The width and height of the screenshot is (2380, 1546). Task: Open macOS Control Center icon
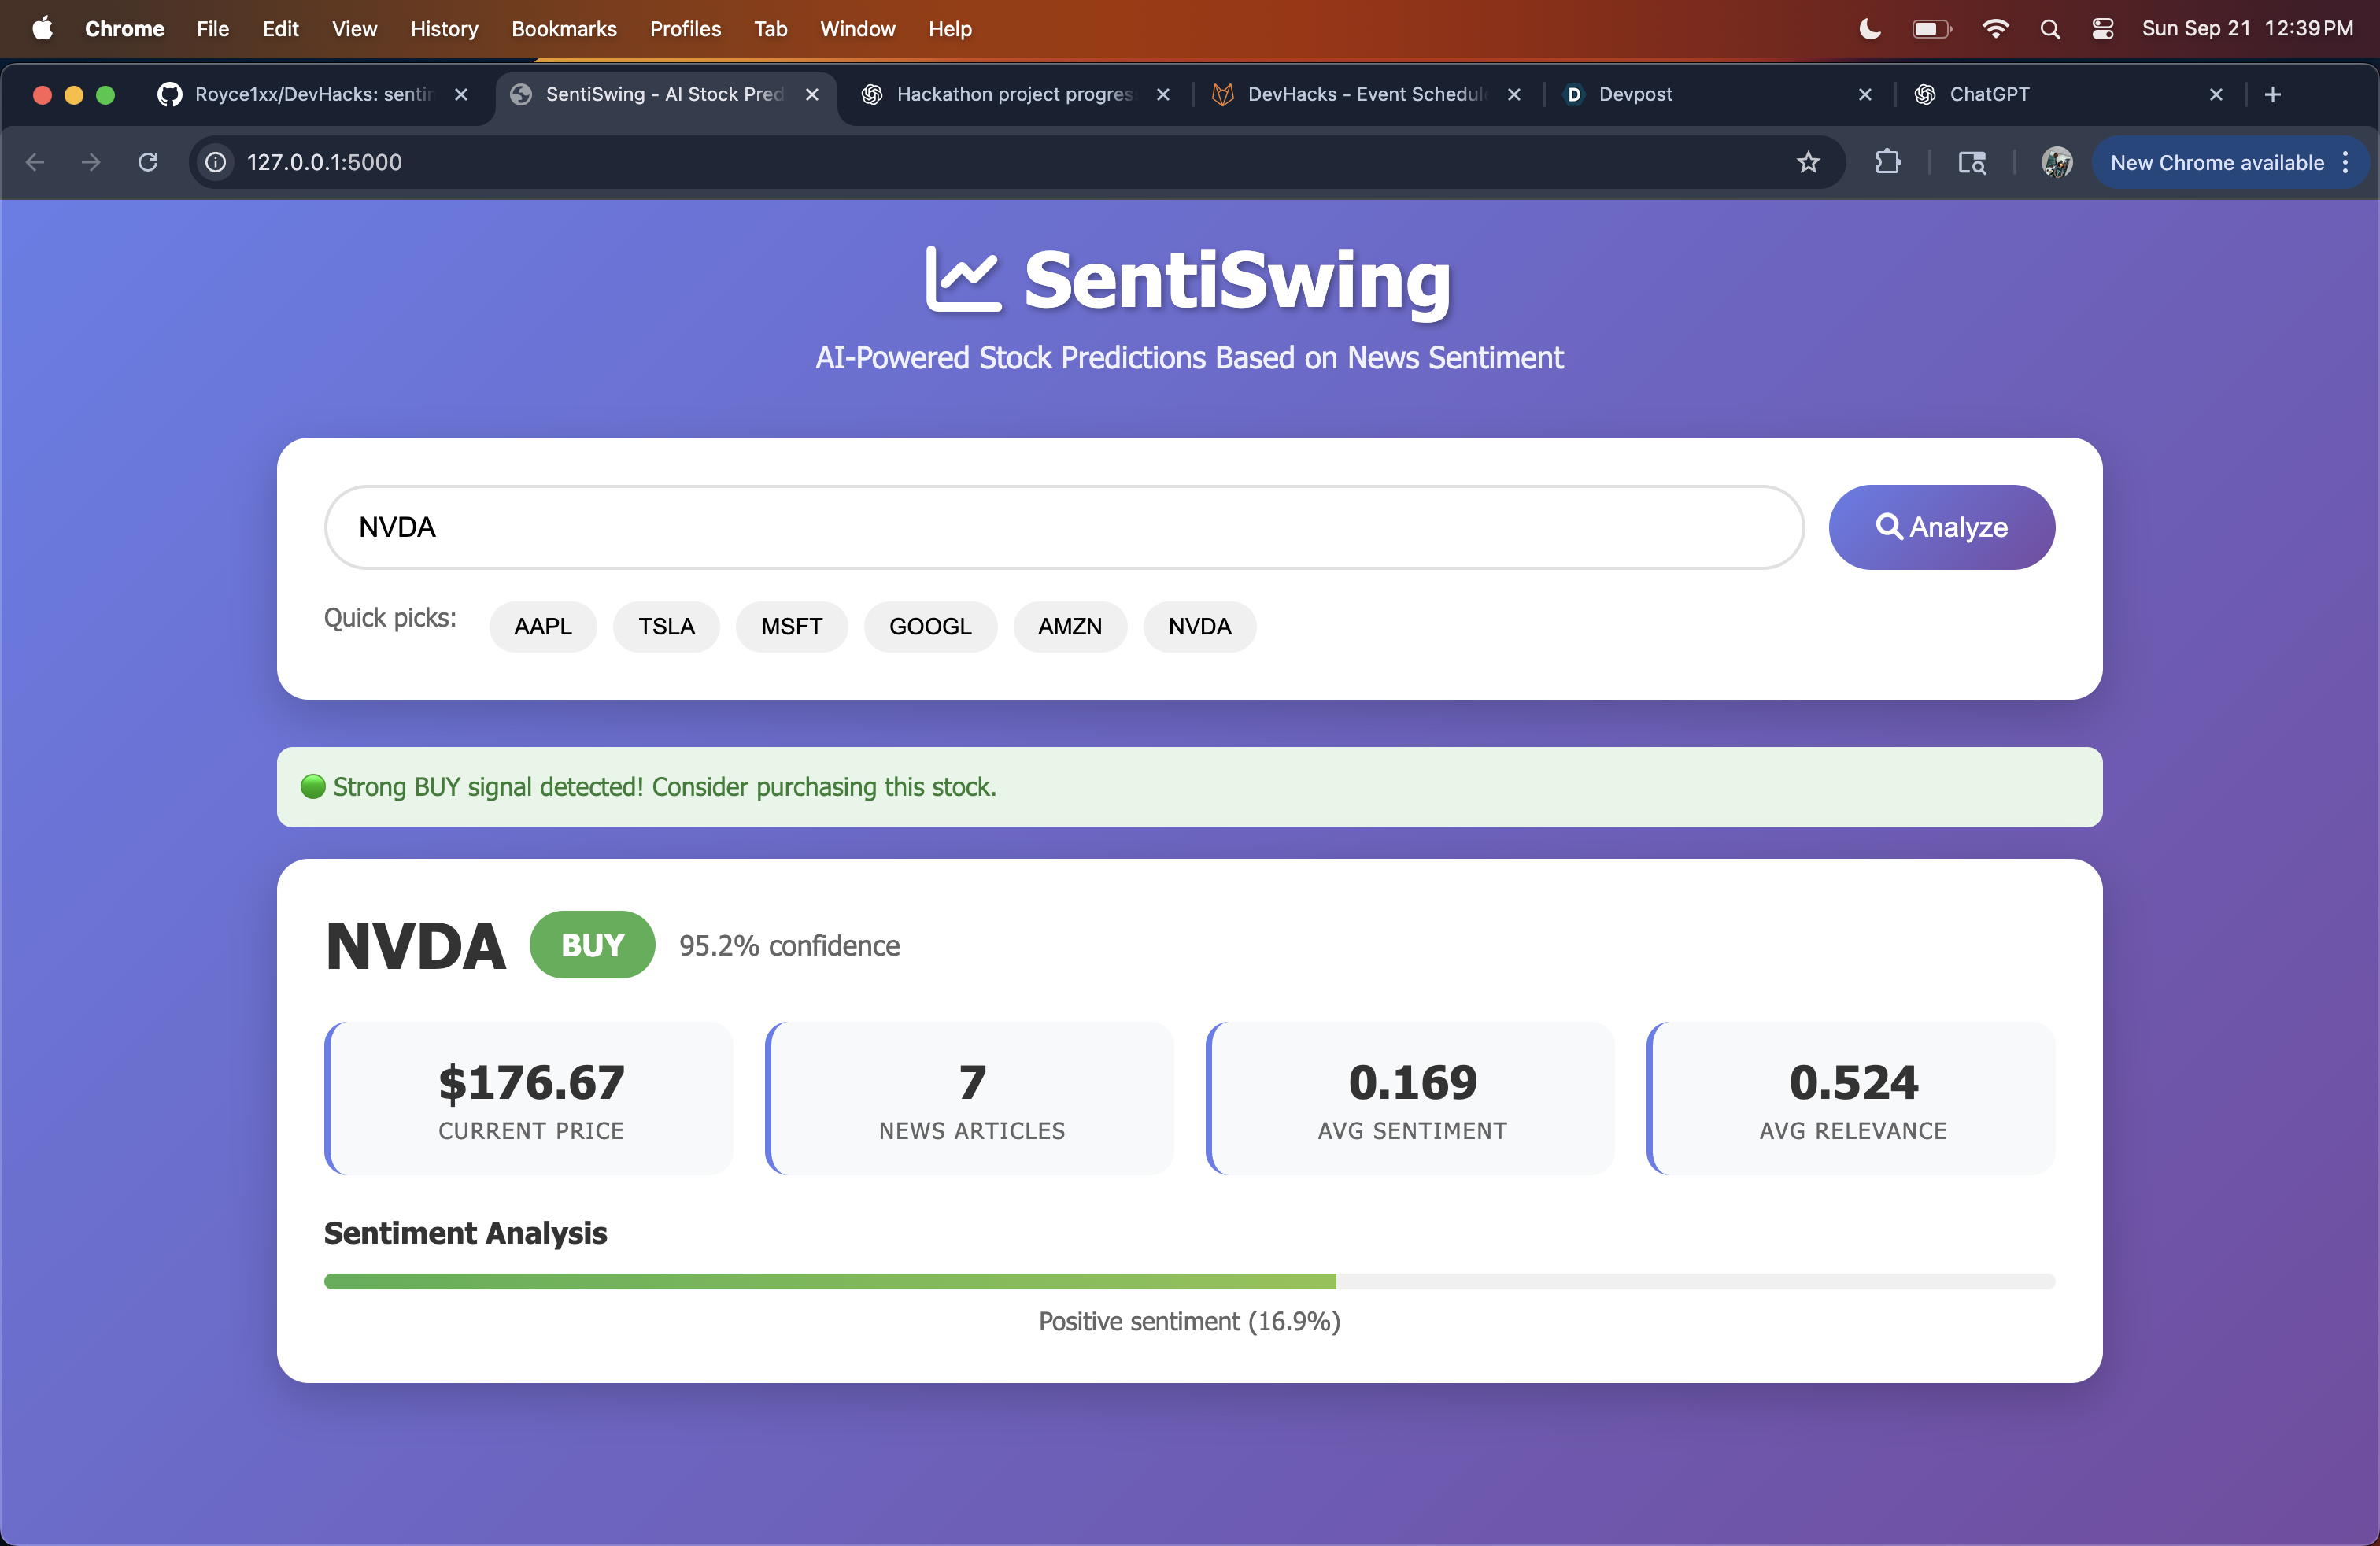click(2102, 29)
